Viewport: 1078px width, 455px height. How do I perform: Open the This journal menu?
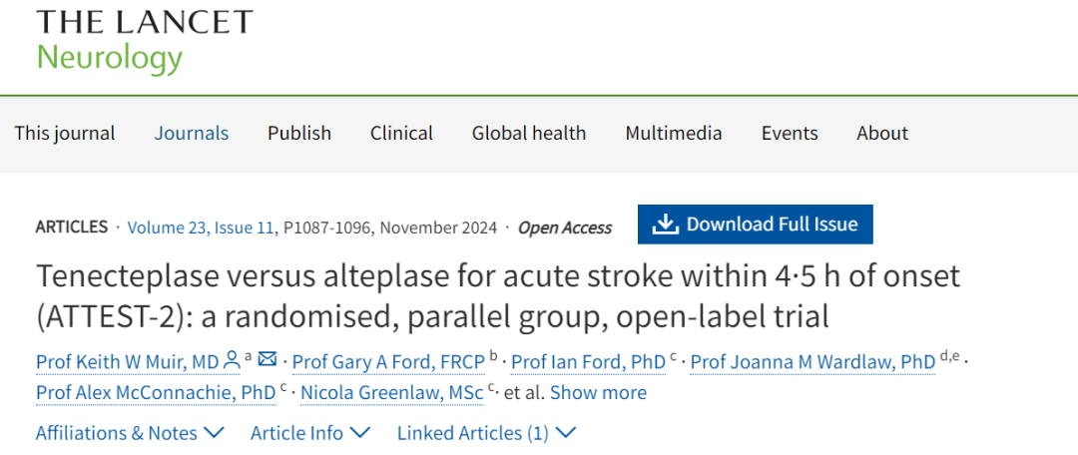(65, 133)
